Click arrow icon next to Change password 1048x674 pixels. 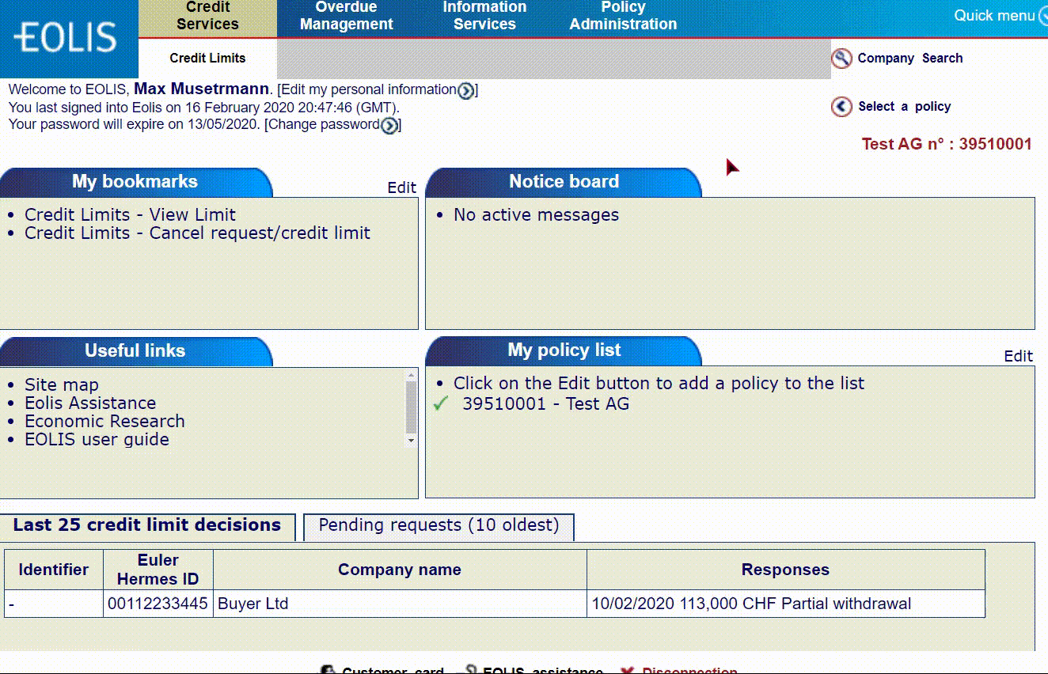coord(389,126)
